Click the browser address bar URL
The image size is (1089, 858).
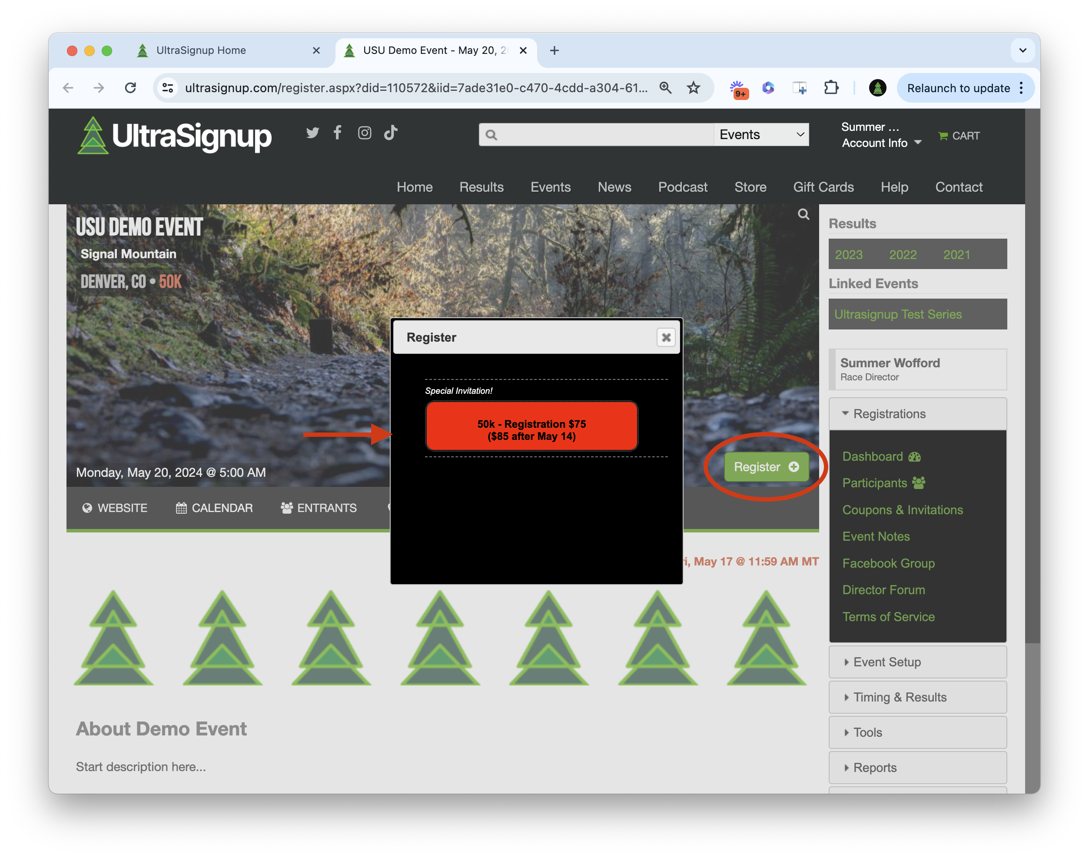pos(416,88)
